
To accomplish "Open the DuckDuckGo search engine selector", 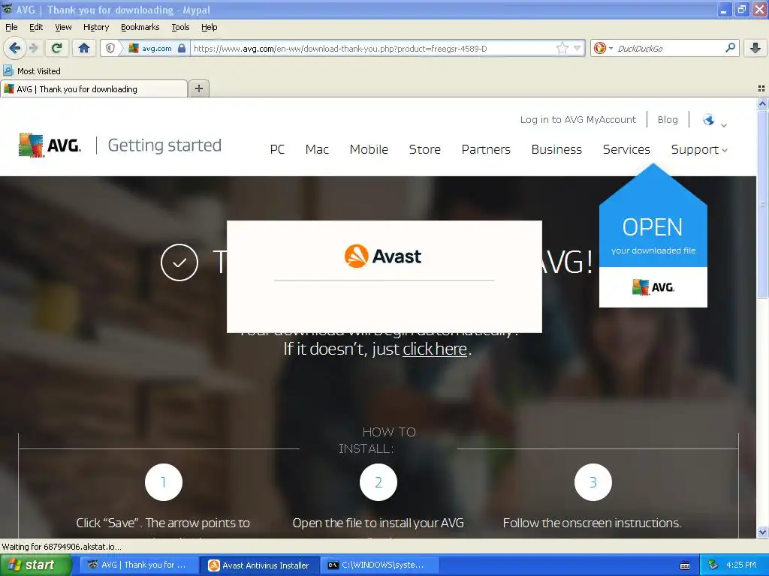I will pyautogui.click(x=603, y=48).
